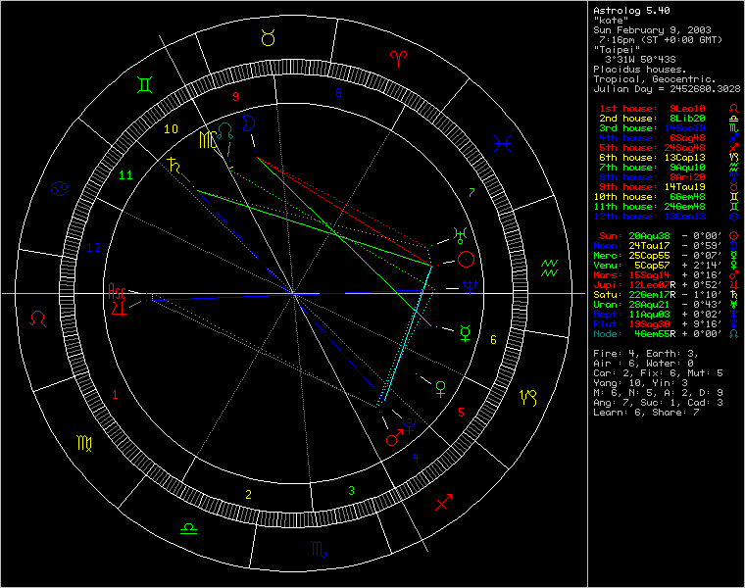Click the yellow MC midheaven marker

click(208, 139)
